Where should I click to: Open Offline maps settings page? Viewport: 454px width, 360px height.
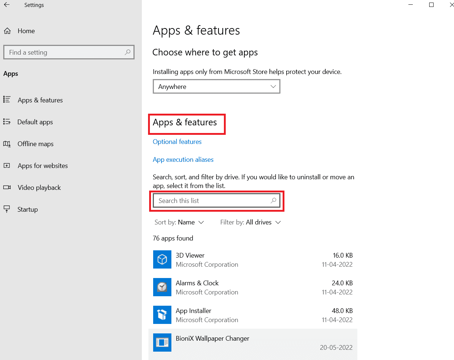(x=35, y=144)
